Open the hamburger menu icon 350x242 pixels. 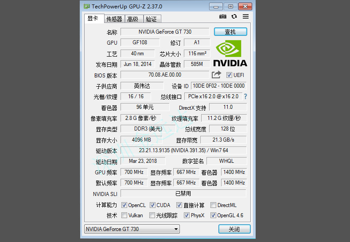pos(245,16)
